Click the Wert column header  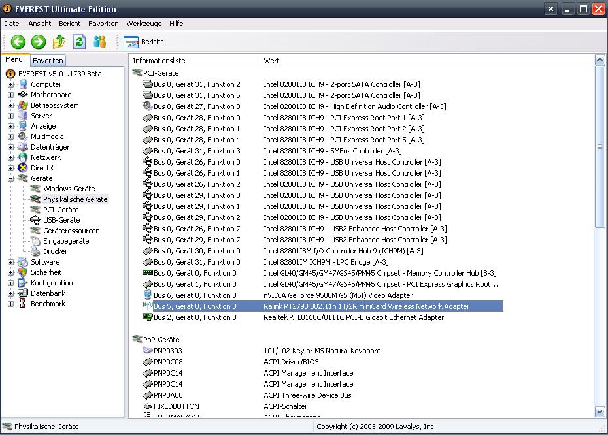tap(381, 61)
